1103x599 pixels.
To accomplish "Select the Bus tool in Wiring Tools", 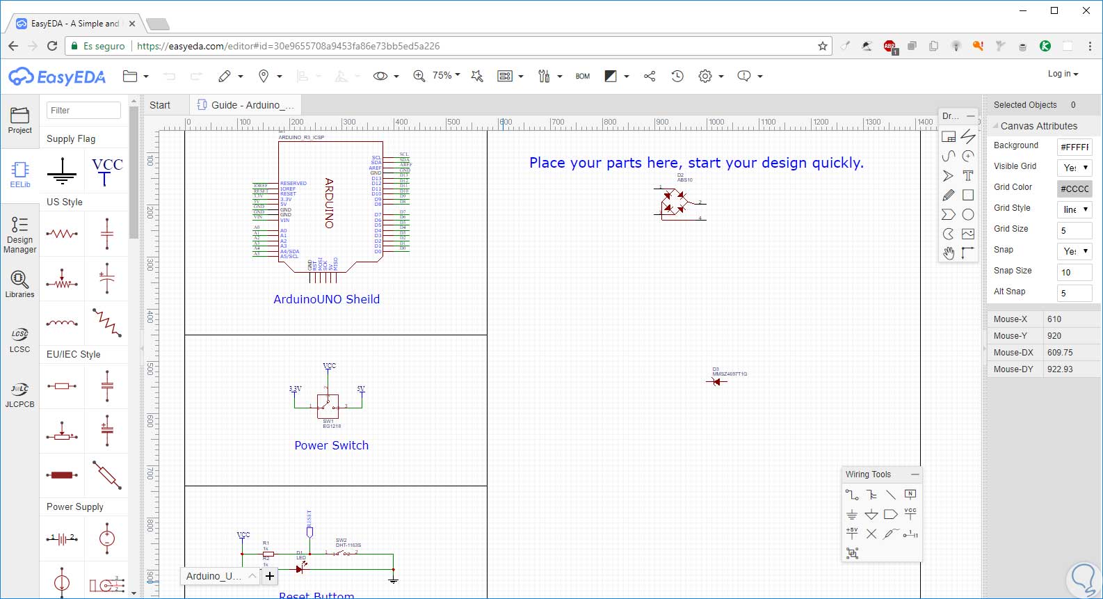I will [871, 495].
